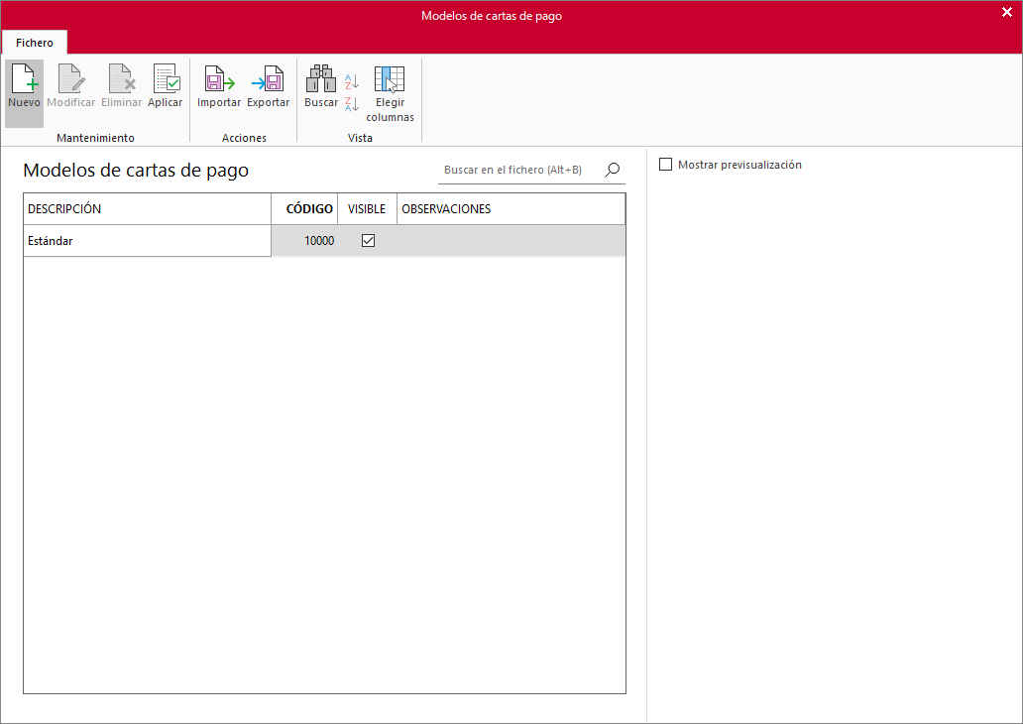Select the code cell 10000
The image size is (1023, 724).
[304, 241]
